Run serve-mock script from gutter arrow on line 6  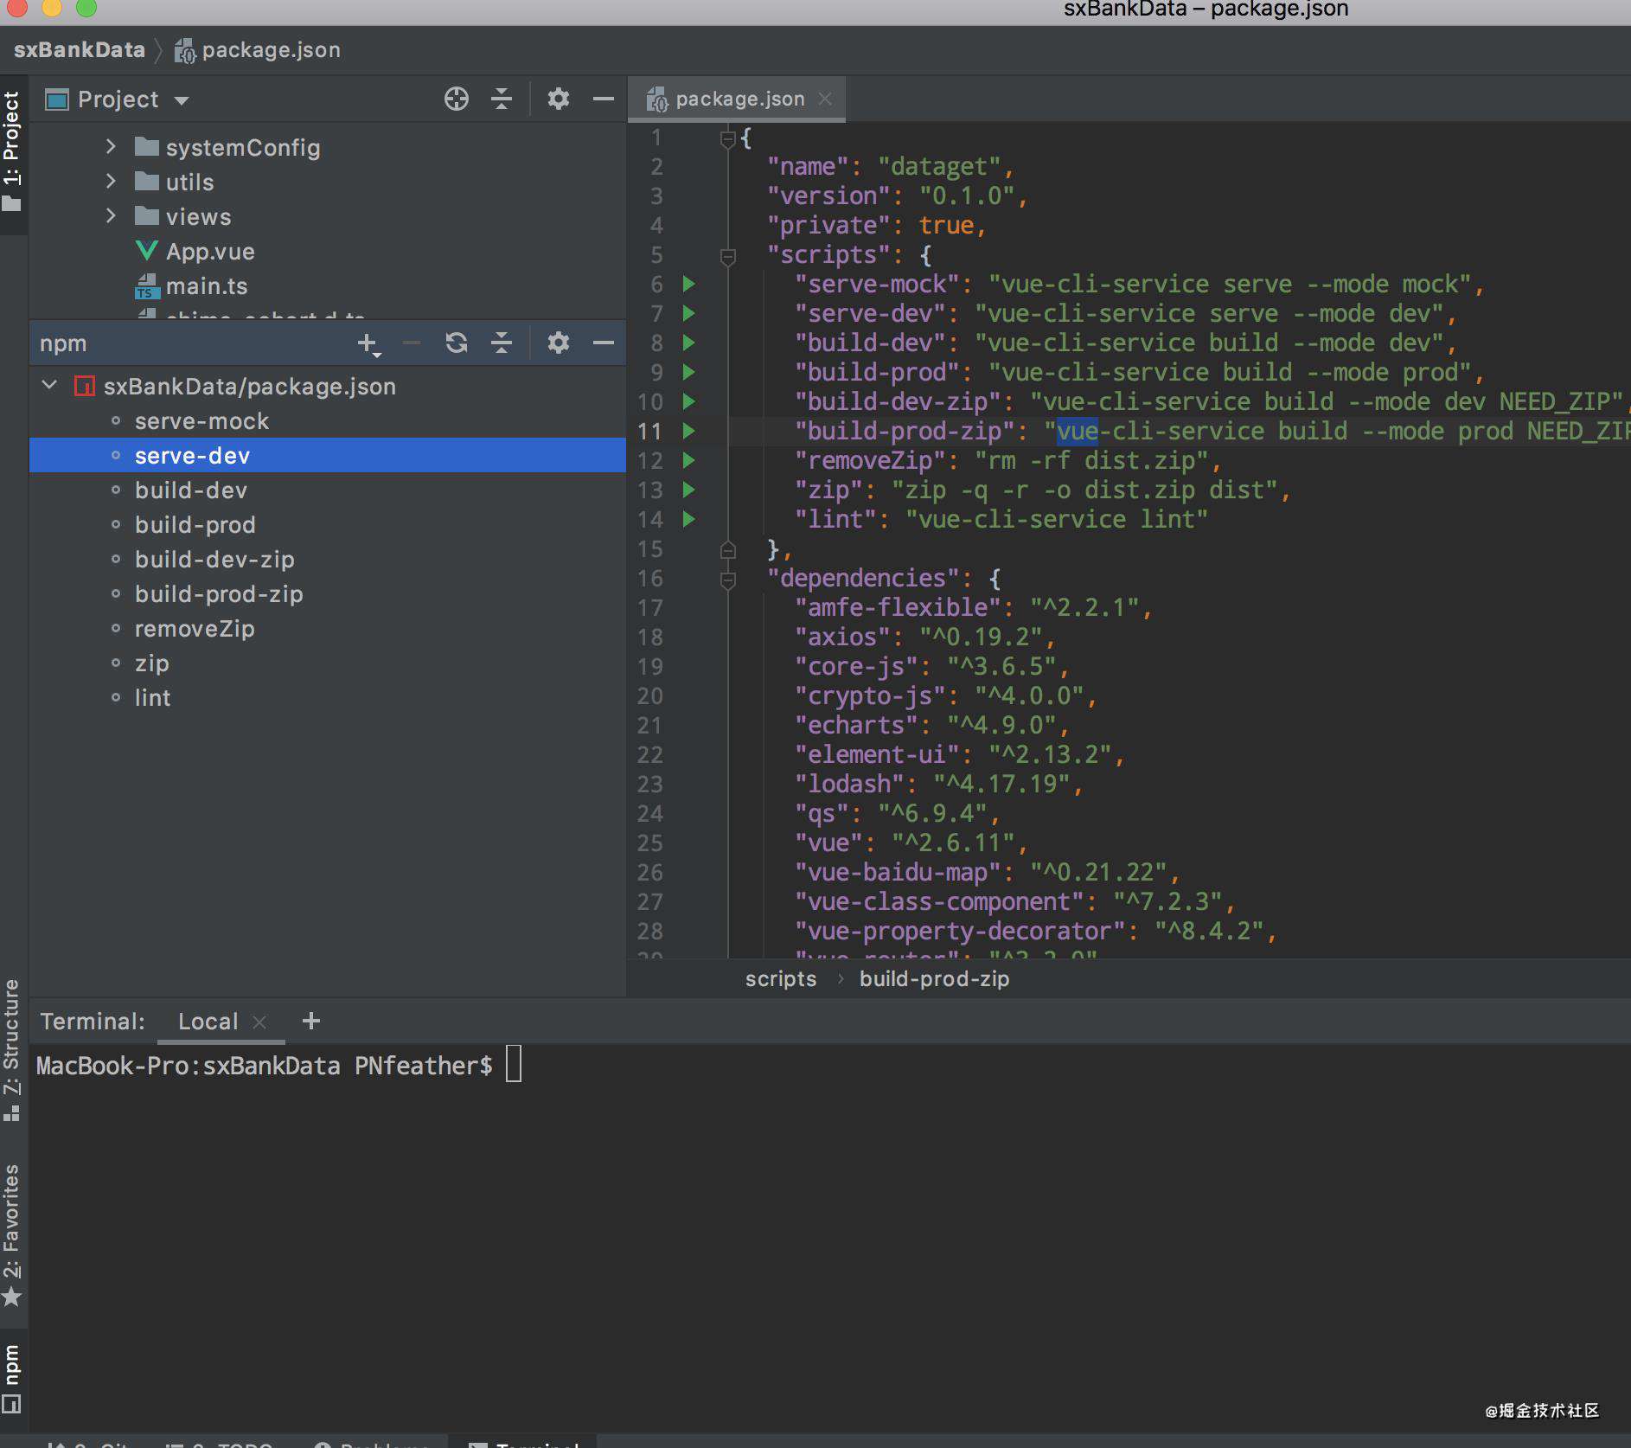coord(689,284)
